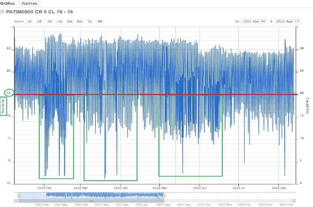313x207 pixels.
Task: Choose the 1y zoom range
Action: point(90,21)
